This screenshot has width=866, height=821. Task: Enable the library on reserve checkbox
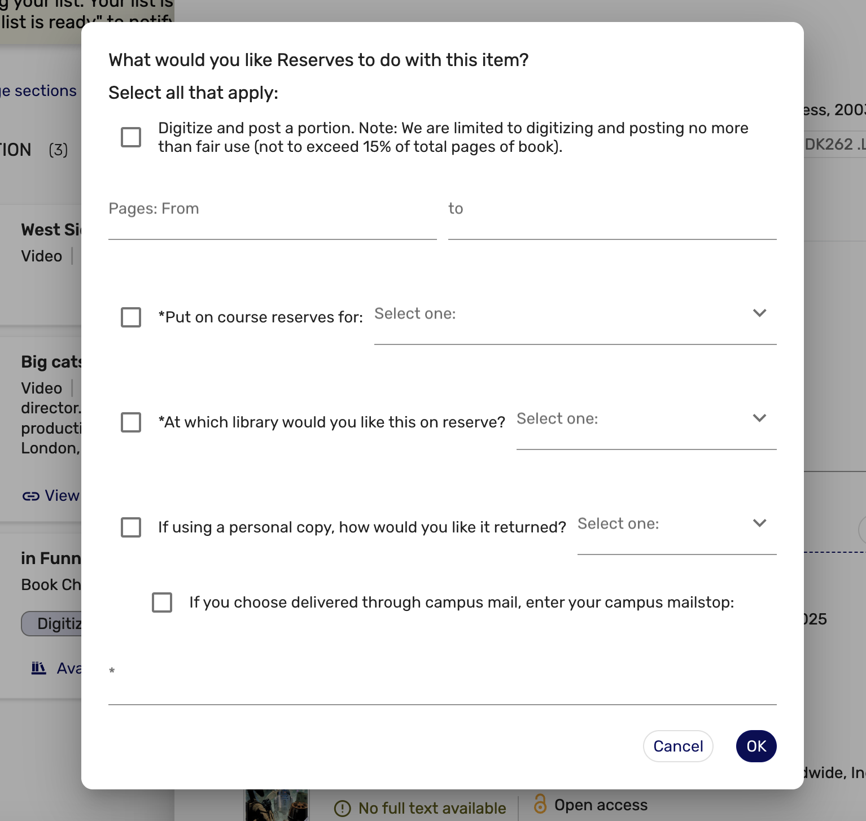point(131,422)
